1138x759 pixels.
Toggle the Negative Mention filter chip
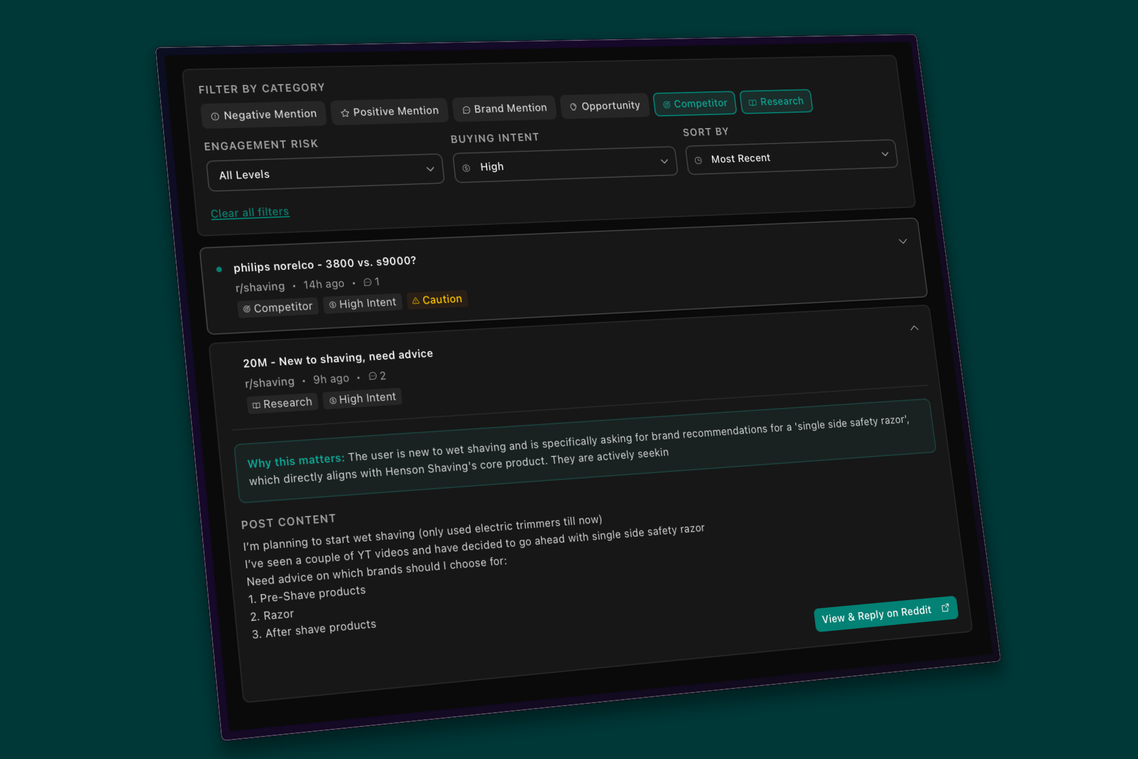click(264, 114)
